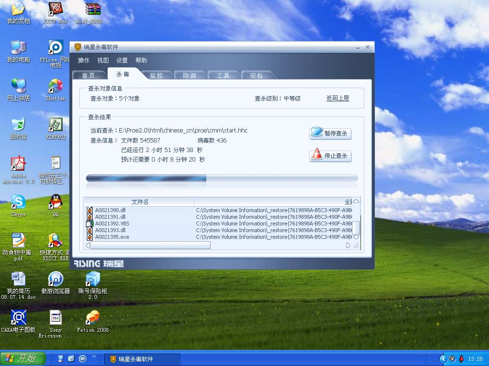The height and width of the screenshot is (366, 489).
Task: Click the horizontal scrollbar right arrow
Action: click(348, 245)
